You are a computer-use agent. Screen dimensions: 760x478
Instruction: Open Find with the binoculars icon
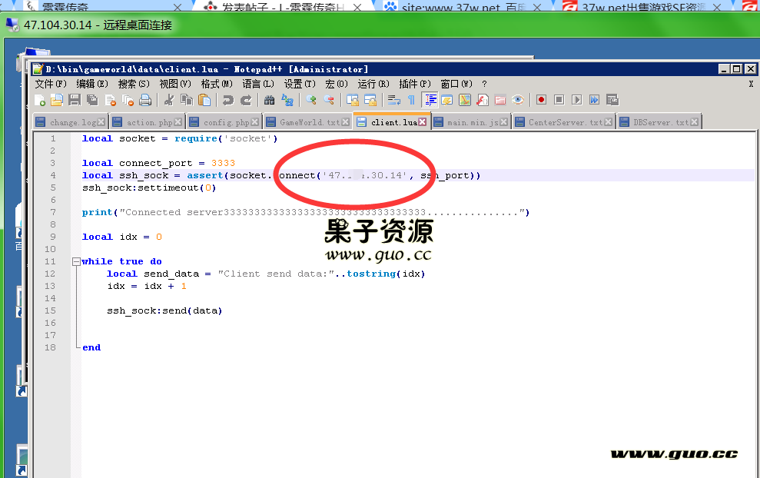coord(269,100)
